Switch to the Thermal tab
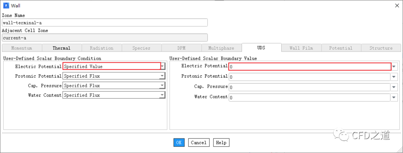Viewport: 403px width, 153px height. (x=62, y=48)
